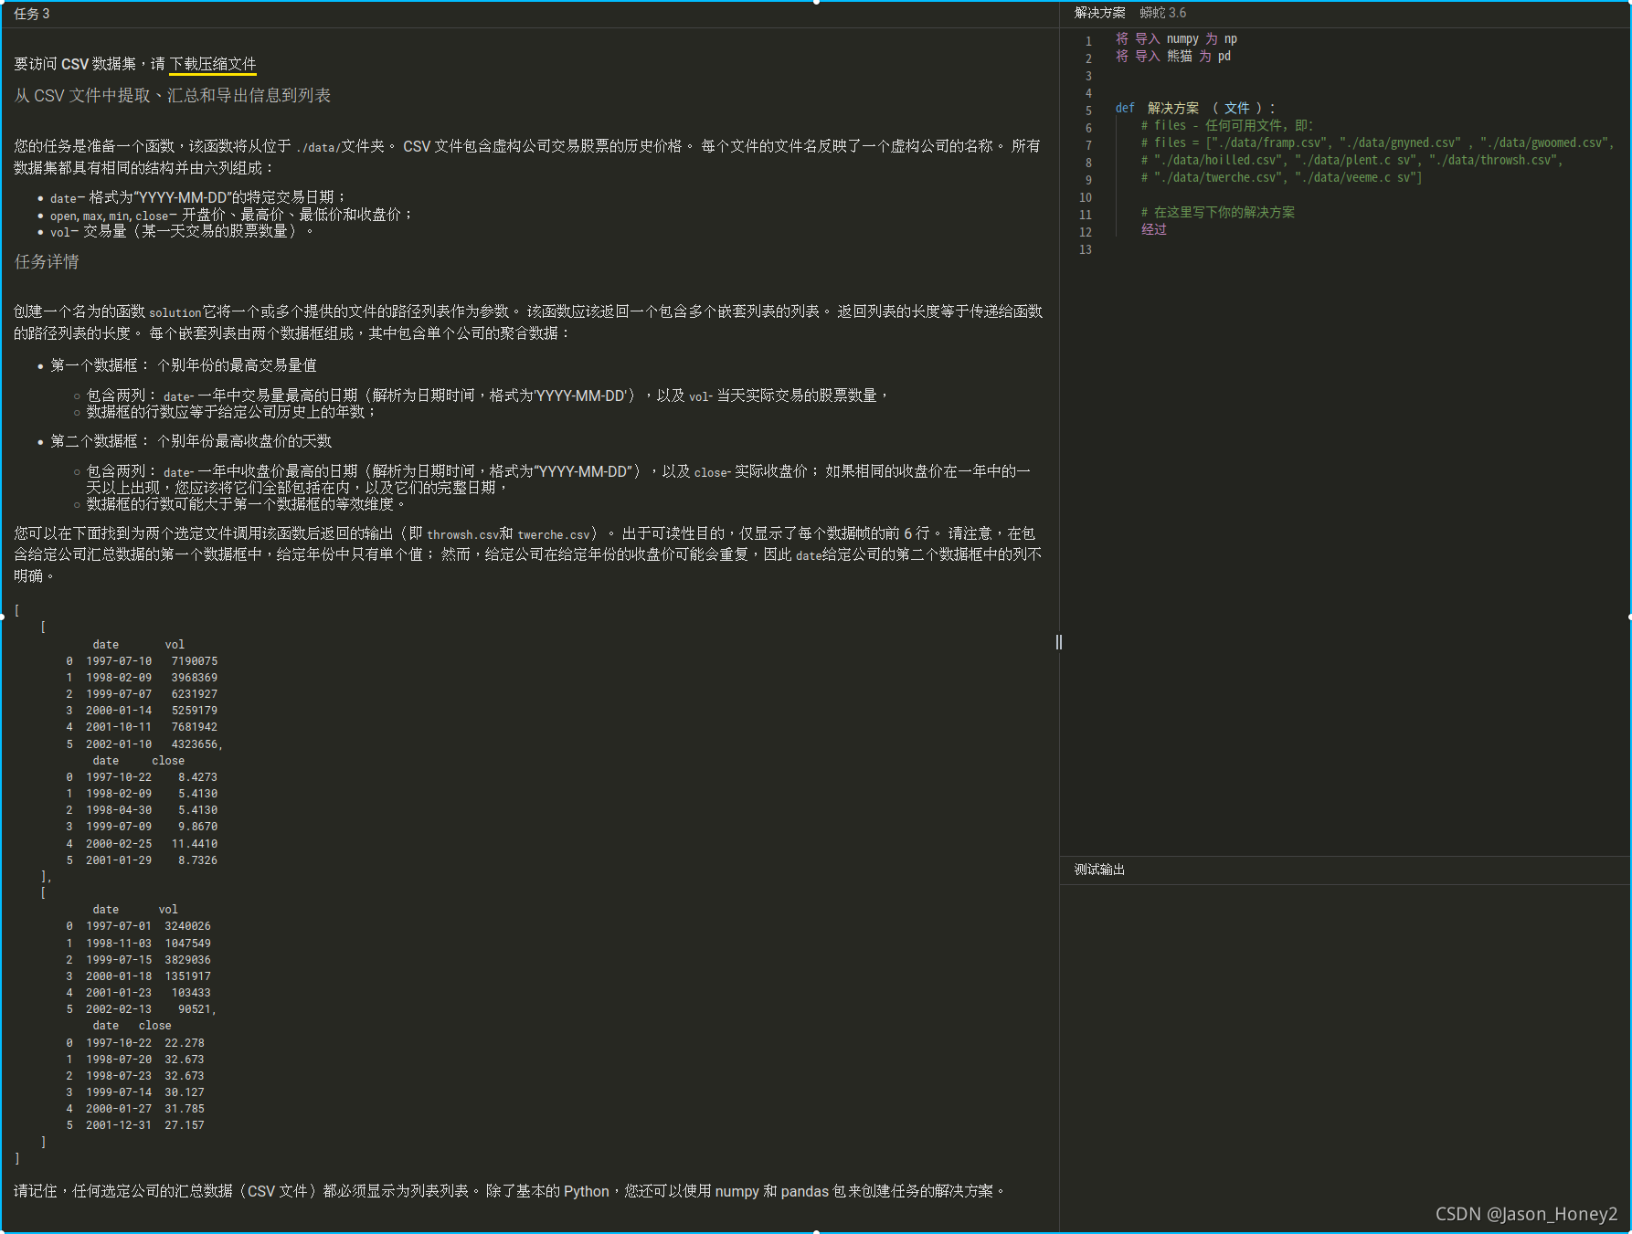The image size is (1632, 1234).
Task: Open the 测试输出 panel header
Action: (1099, 870)
